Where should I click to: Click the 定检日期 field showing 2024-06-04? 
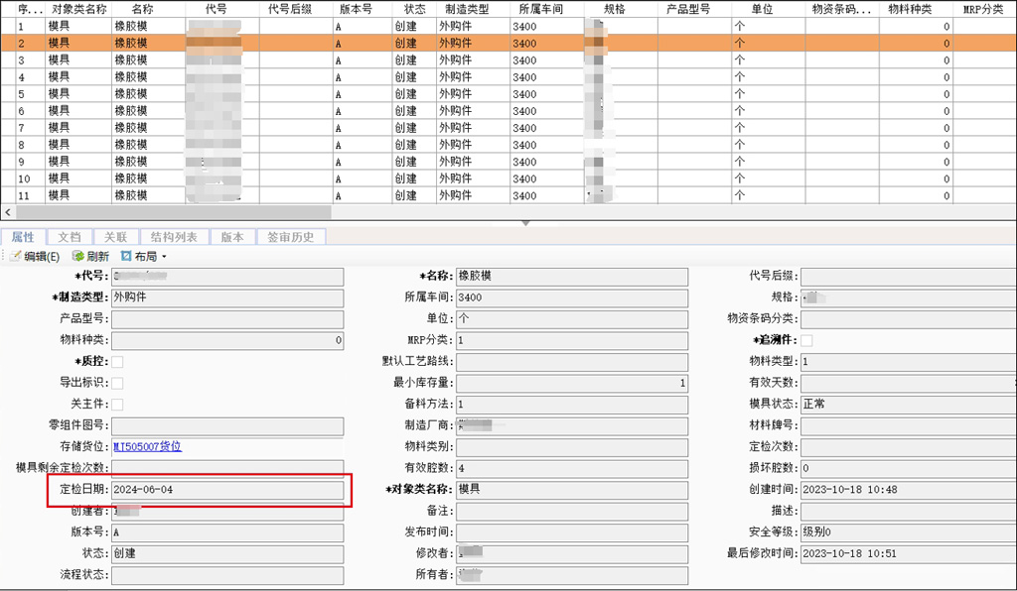(226, 490)
